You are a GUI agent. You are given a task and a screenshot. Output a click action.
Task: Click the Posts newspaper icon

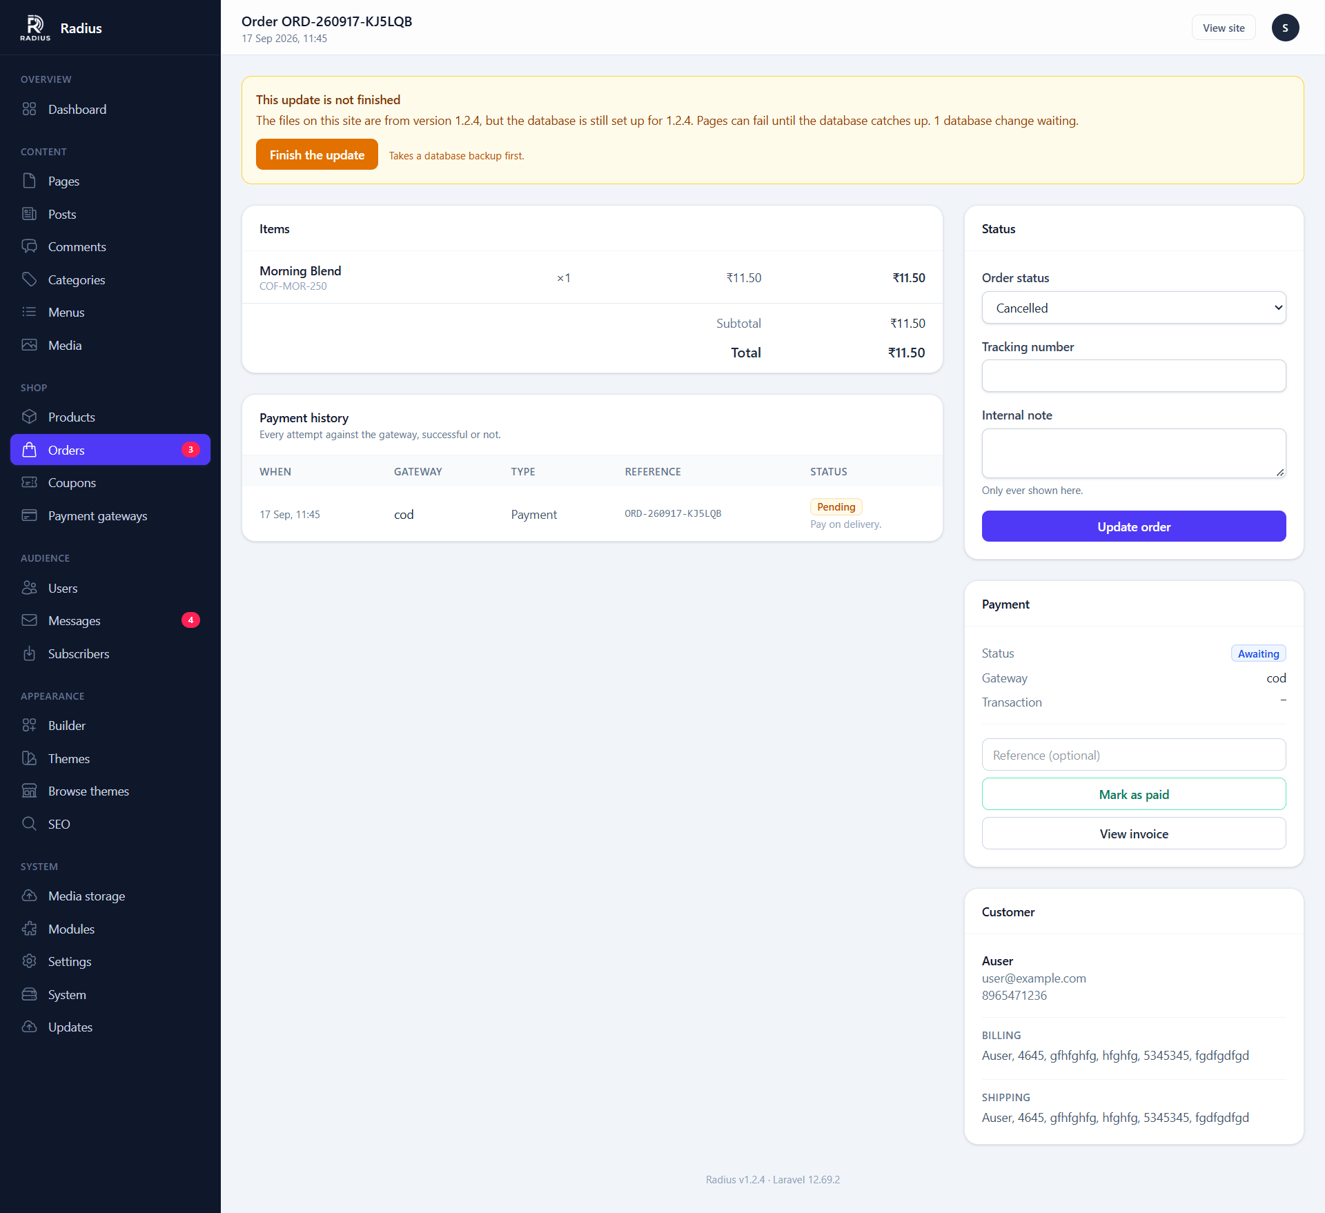coord(29,214)
